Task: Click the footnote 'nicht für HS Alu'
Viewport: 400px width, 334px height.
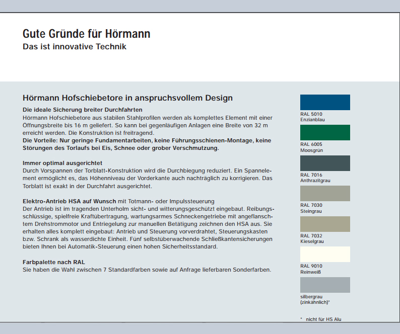Action: 323,319
